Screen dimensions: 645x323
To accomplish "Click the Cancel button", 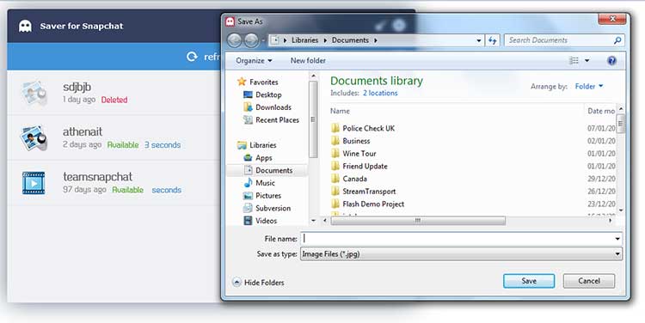I will 589,281.
